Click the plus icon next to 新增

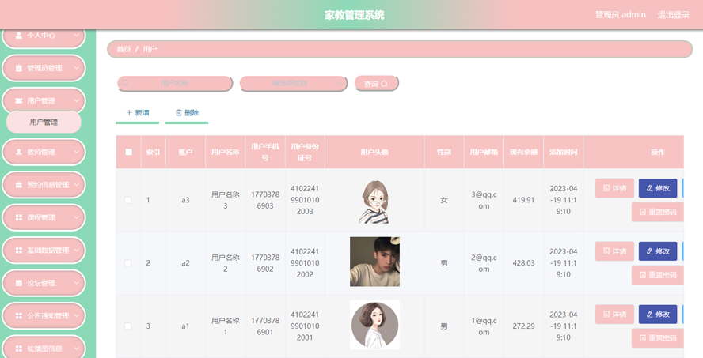coord(129,113)
